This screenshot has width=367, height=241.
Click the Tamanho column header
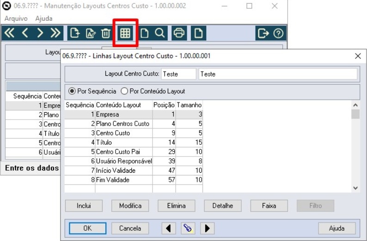click(189, 105)
